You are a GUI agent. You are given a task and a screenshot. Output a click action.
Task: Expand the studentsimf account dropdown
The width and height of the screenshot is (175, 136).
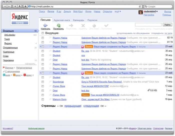coord(157,12)
